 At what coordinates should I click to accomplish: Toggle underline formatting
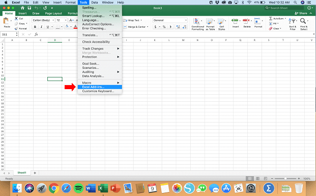(48, 27)
